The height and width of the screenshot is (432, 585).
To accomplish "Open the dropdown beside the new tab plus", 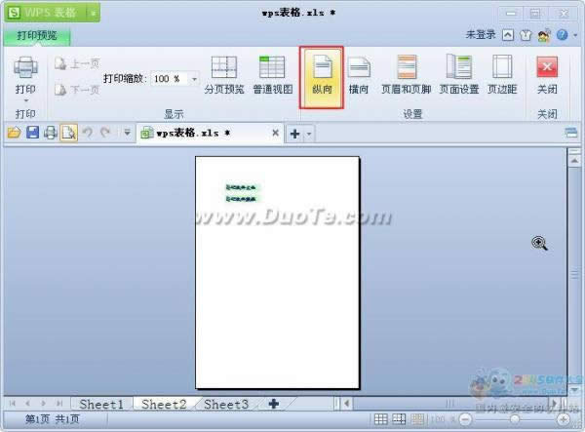I will pos(309,134).
